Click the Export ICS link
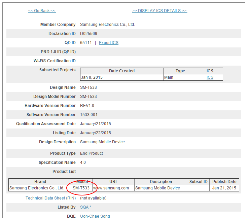The height and width of the screenshot is (218, 247). (x=108, y=43)
